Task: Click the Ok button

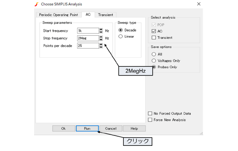Action: tap(64, 128)
